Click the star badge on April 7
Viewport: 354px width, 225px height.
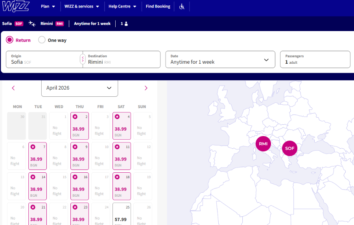[33, 147]
